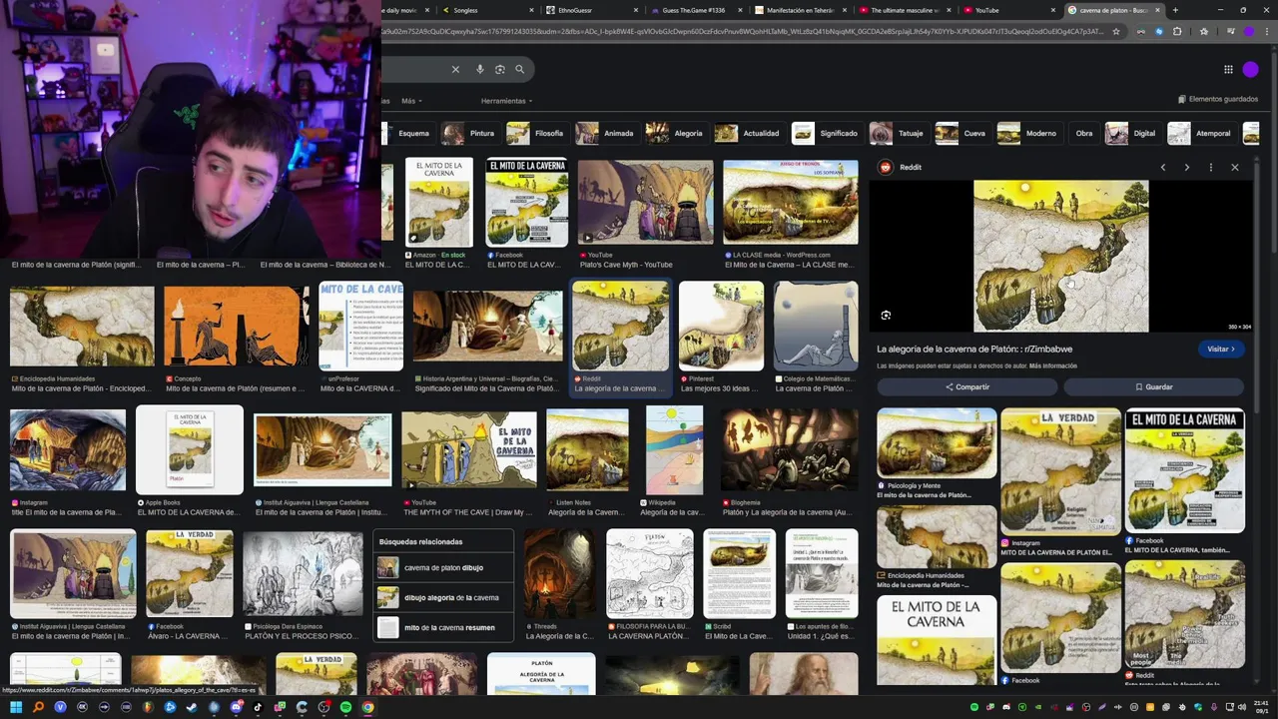Switch to the Songless tab
The image size is (1278, 719).
coord(490,10)
